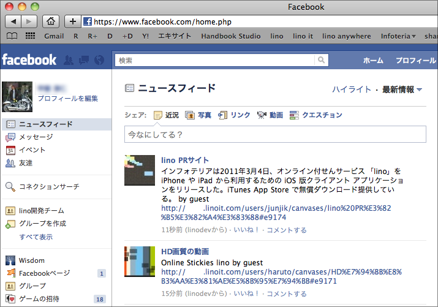Click the 1 badge beside Facebookページ

click(102, 273)
